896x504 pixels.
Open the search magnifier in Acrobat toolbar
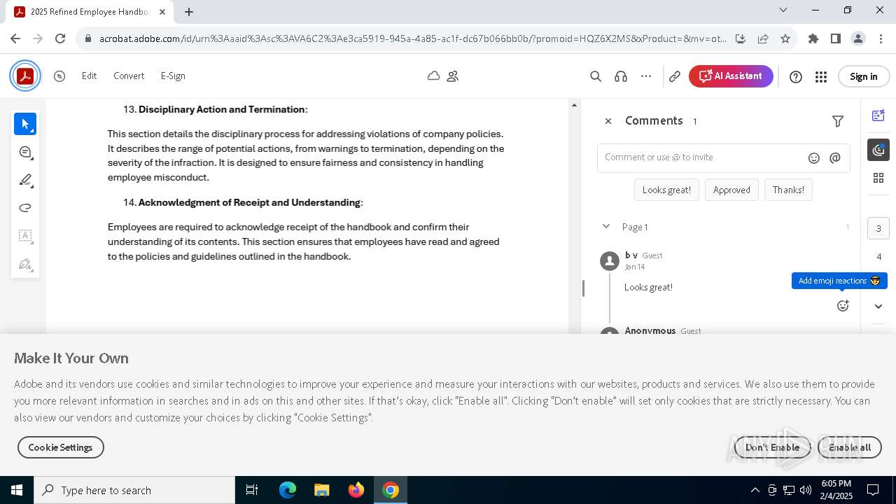point(596,76)
